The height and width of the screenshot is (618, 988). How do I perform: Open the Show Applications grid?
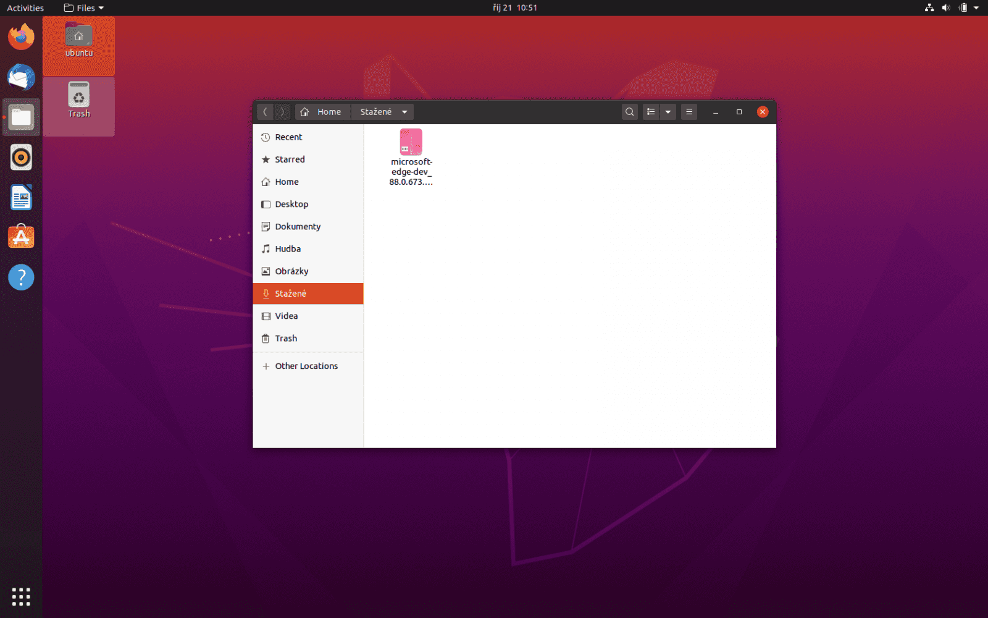click(x=21, y=596)
